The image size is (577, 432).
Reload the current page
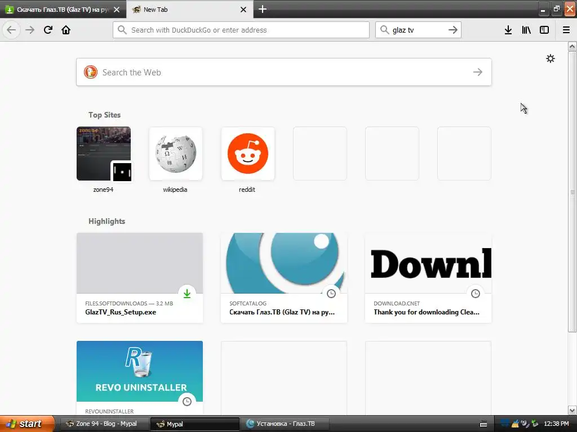click(48, 30)
